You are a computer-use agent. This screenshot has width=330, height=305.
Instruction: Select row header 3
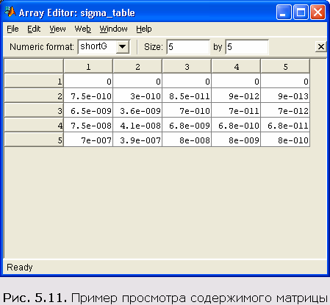(34, 110)
